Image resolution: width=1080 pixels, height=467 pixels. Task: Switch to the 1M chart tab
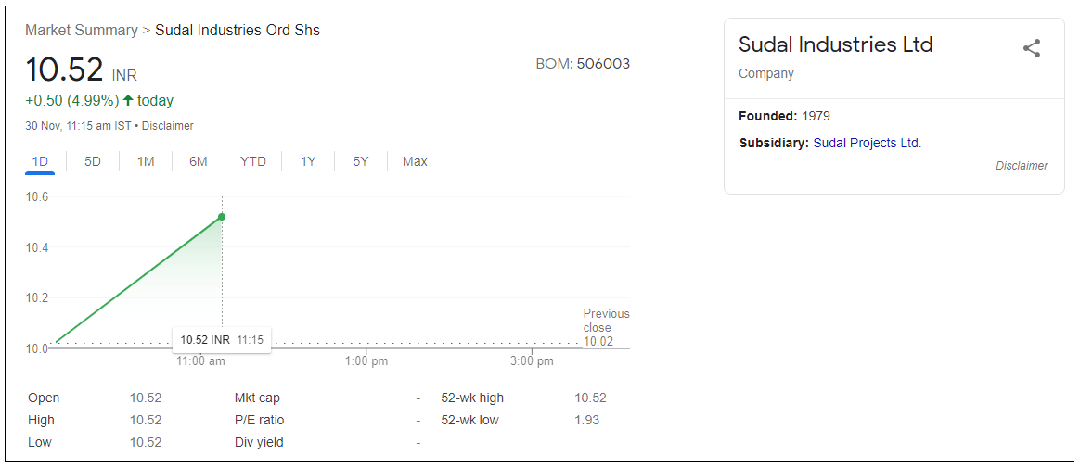click(146, 161)
